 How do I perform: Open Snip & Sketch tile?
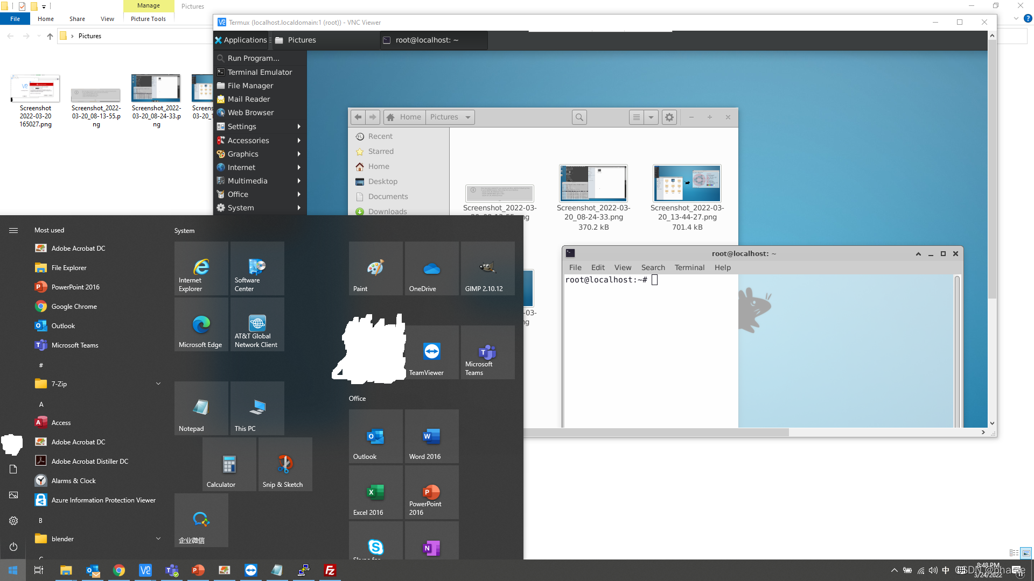click(x=285, y=464)
